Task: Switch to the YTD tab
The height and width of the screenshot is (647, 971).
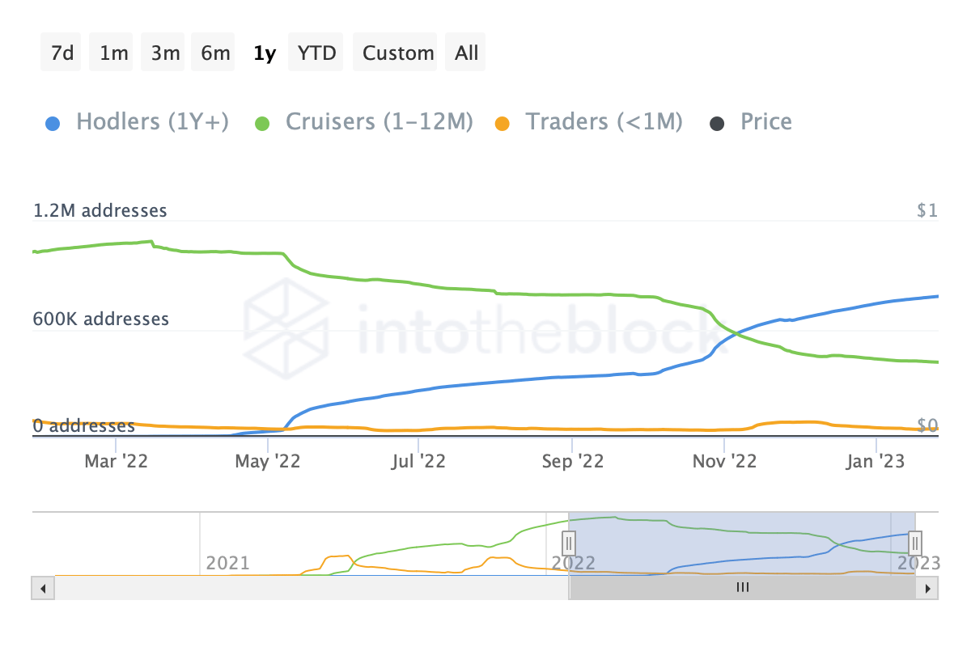Action: (316, 52)
